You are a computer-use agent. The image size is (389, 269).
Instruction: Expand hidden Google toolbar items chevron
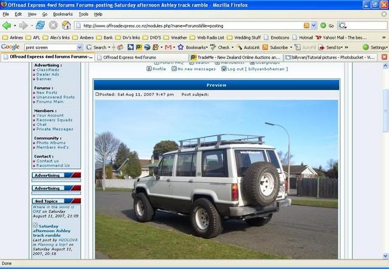tap(346, 47)
